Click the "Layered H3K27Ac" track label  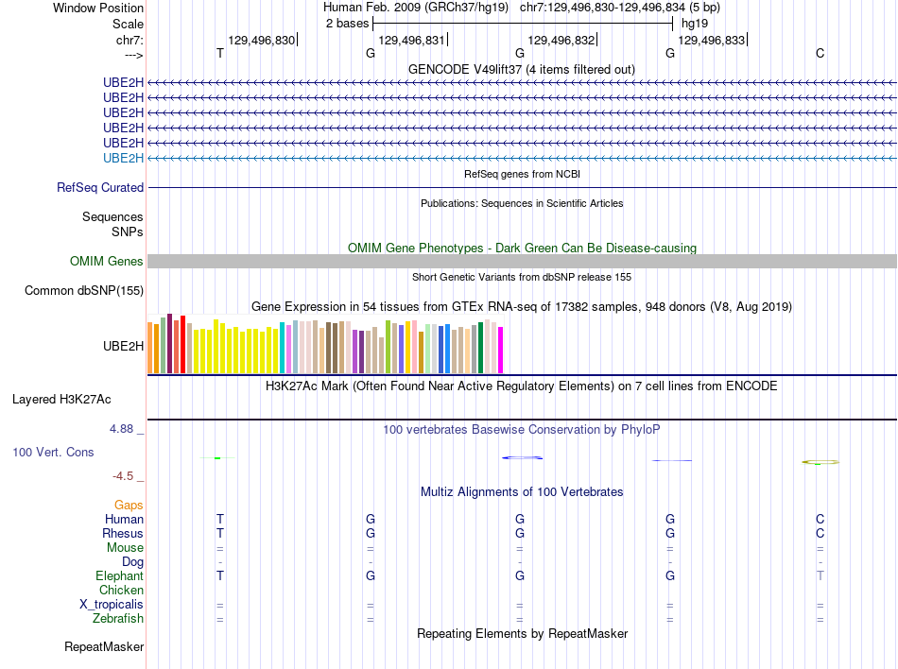pos(61,400)
